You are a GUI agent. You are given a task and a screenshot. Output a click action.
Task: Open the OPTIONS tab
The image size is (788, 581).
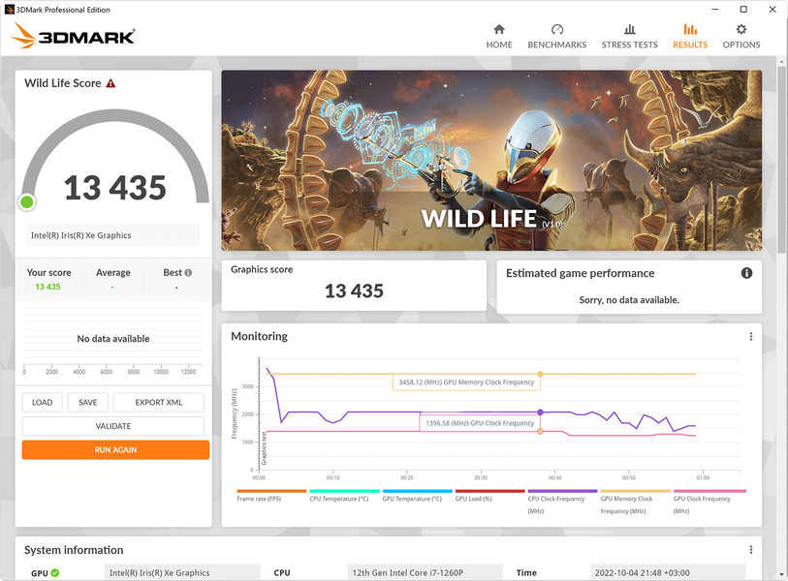[x=741, y=36]
